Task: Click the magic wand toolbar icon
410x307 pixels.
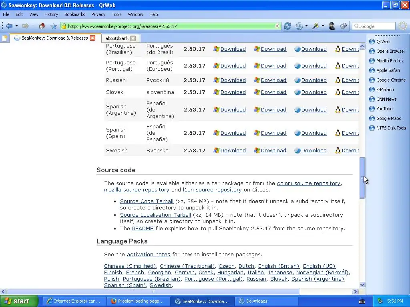Action: (316, 26)
